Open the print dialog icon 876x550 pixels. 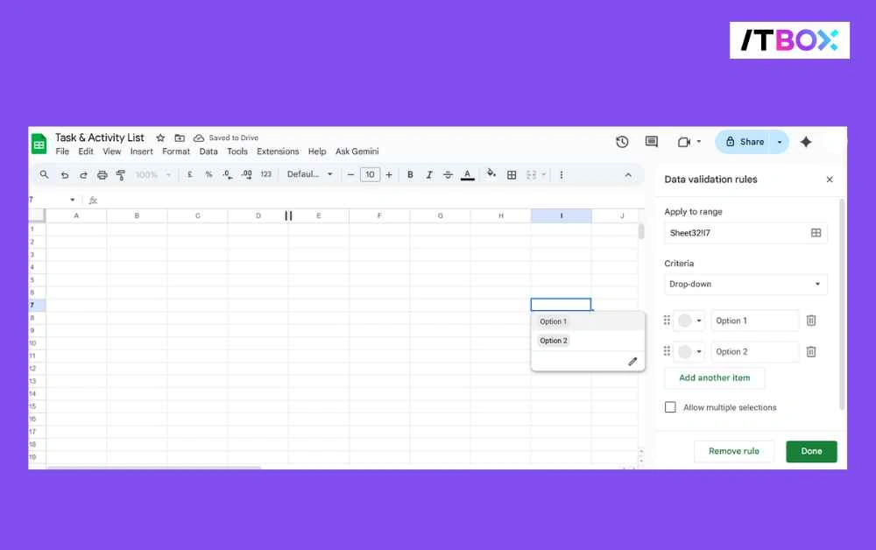pos(102,174)
